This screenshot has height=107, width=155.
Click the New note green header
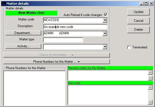110,83
